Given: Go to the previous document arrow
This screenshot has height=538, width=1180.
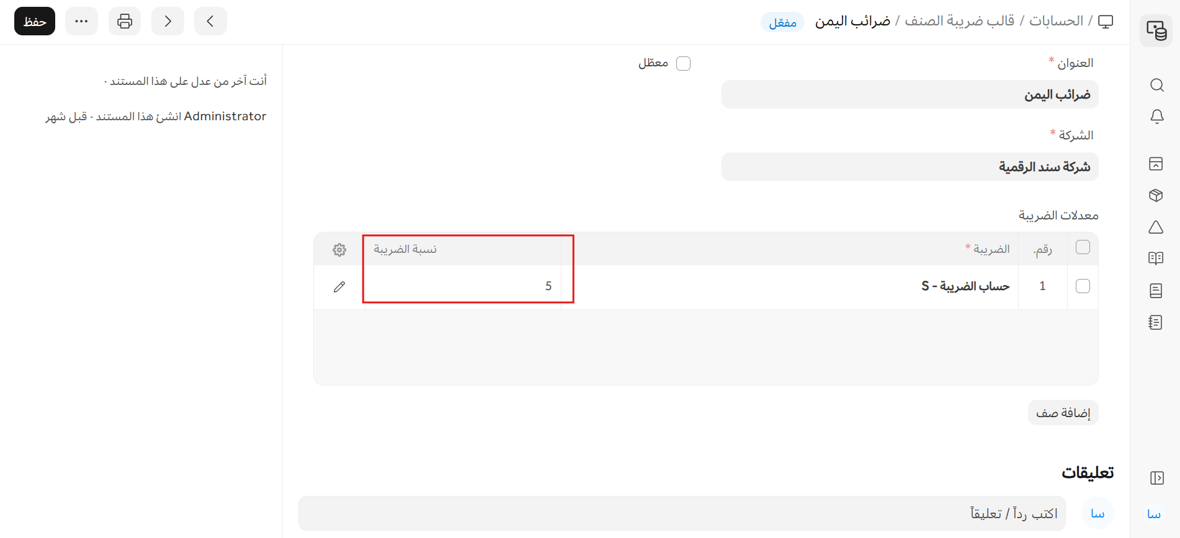Looking at the screenshot, I should coord(210,21).
